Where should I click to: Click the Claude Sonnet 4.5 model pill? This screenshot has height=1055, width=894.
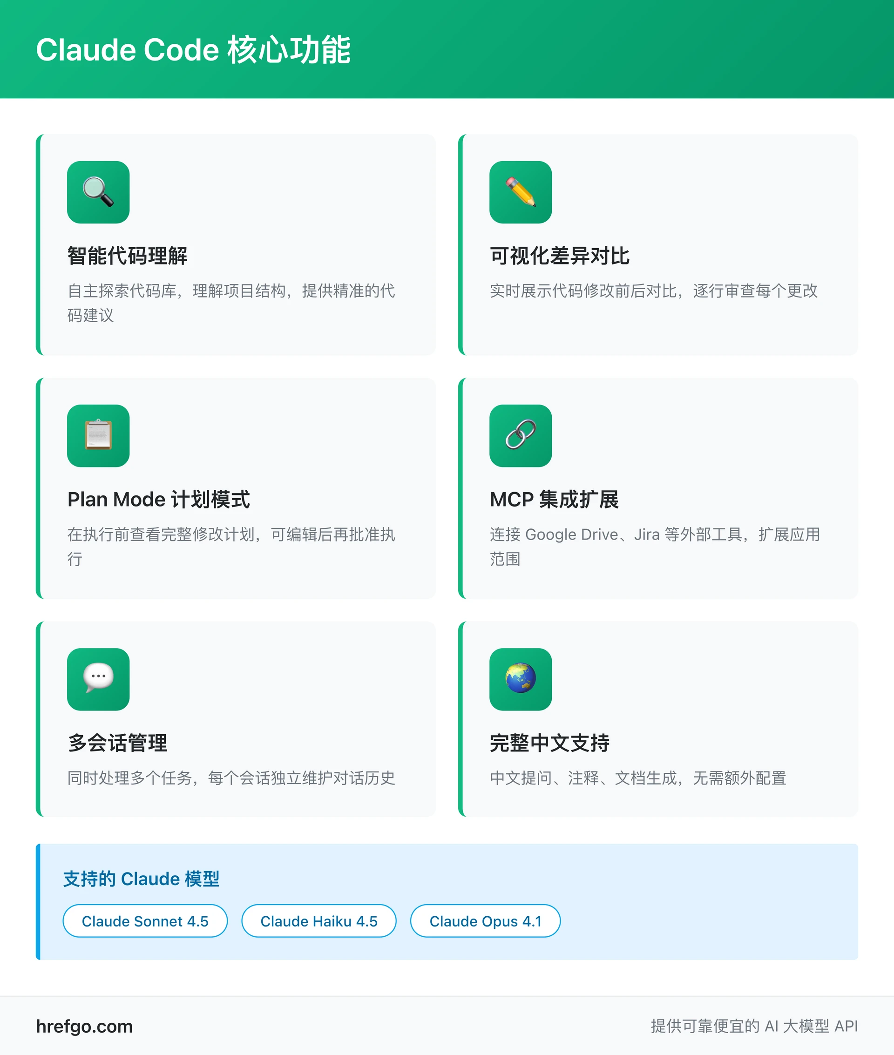[x=145, y=921]
